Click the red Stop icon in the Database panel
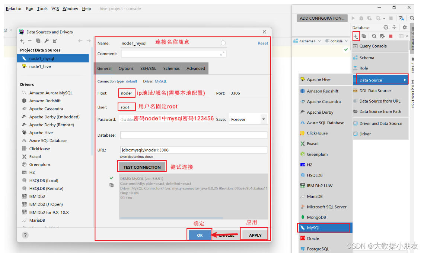Viewport: 424px width, 253px height. coord(391,36)
